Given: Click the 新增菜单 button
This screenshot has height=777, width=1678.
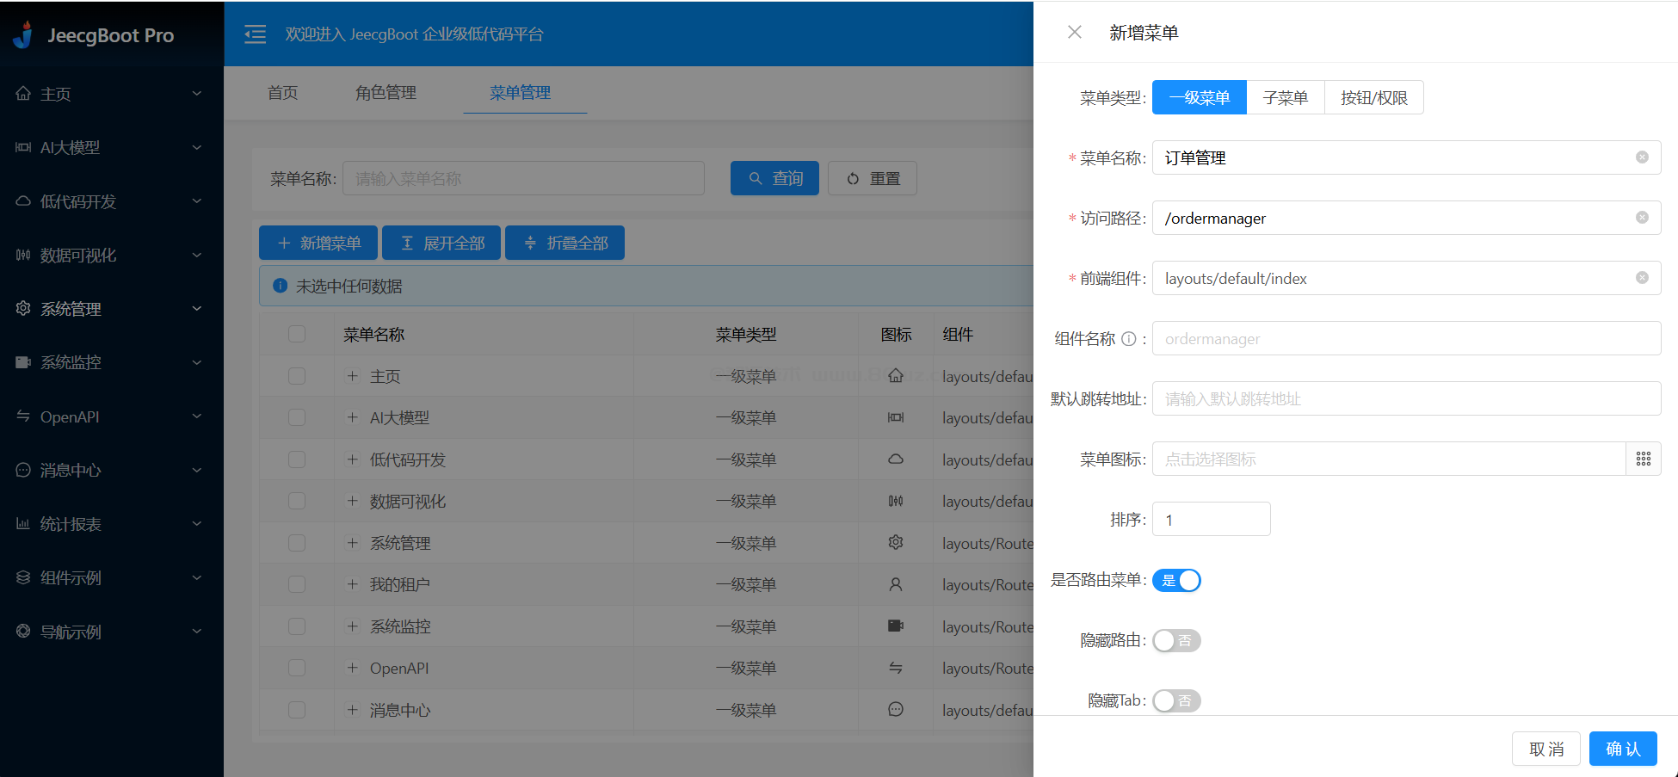Looking at the screenshot, I should (x=318, y=244).
